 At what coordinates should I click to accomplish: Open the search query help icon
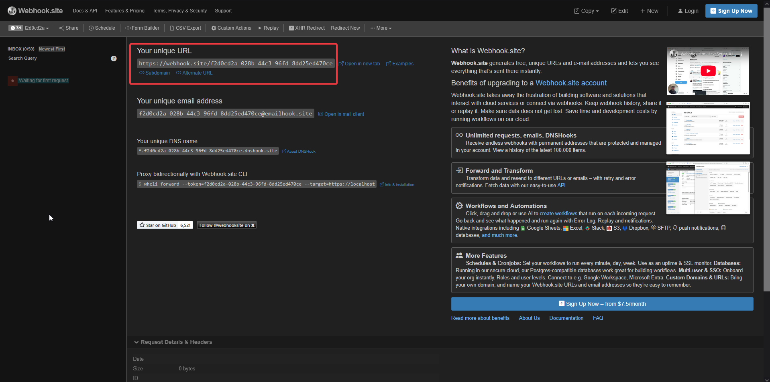click(x=114, y=59)
